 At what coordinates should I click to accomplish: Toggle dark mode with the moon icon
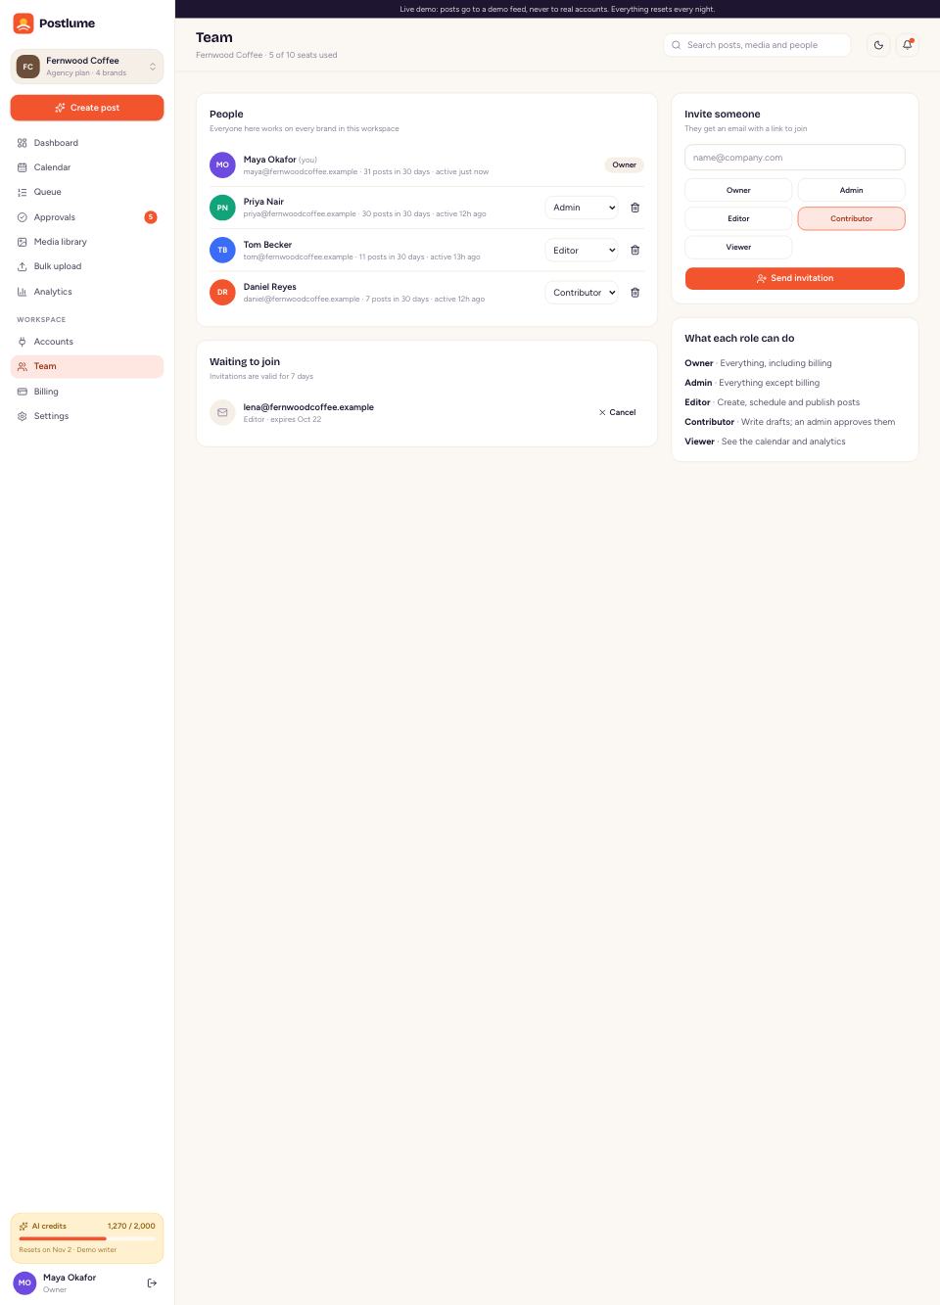coord(878,45)
